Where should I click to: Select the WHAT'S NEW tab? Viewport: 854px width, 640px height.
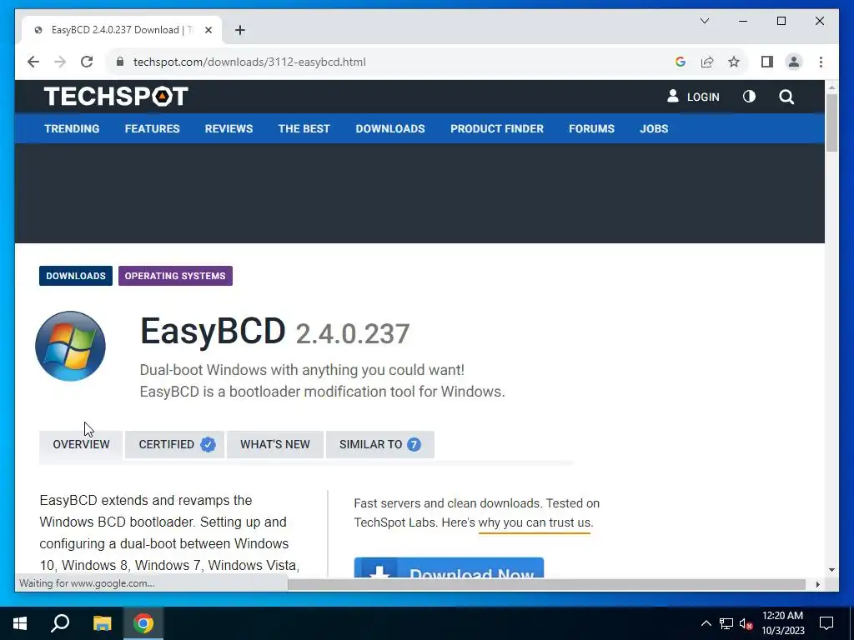tap(275, 445)
